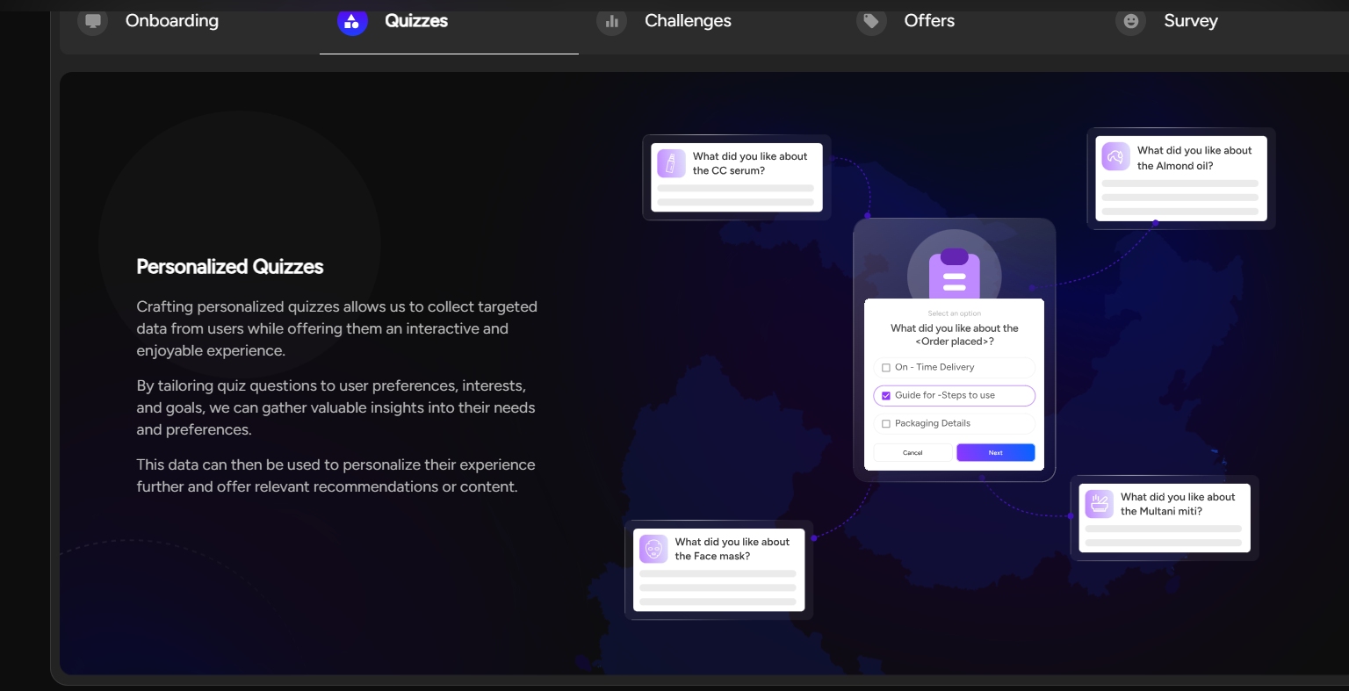Click the Offers tag icon

coord(871,21)
